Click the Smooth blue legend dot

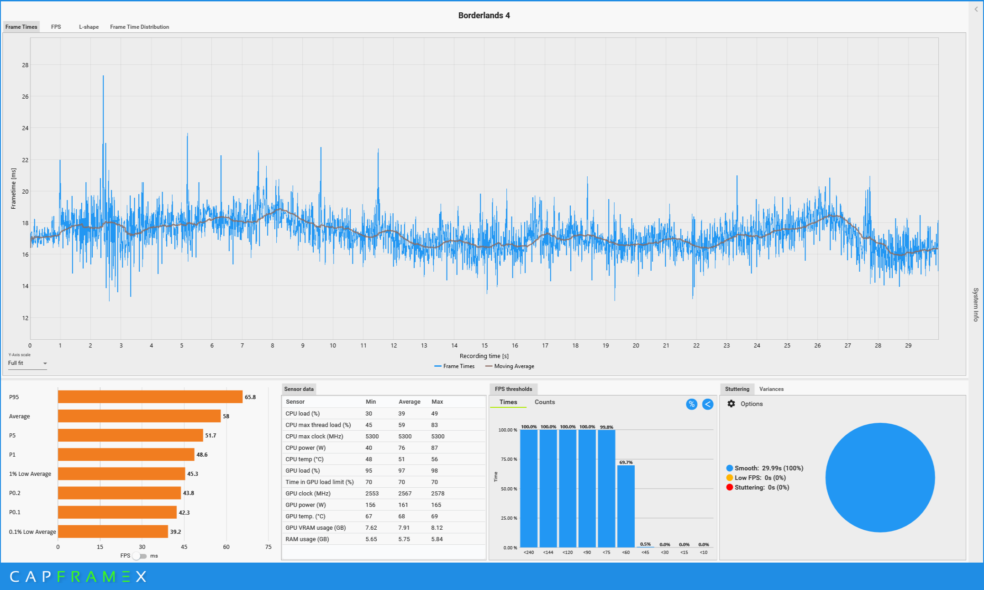click(x=729, y=468)
